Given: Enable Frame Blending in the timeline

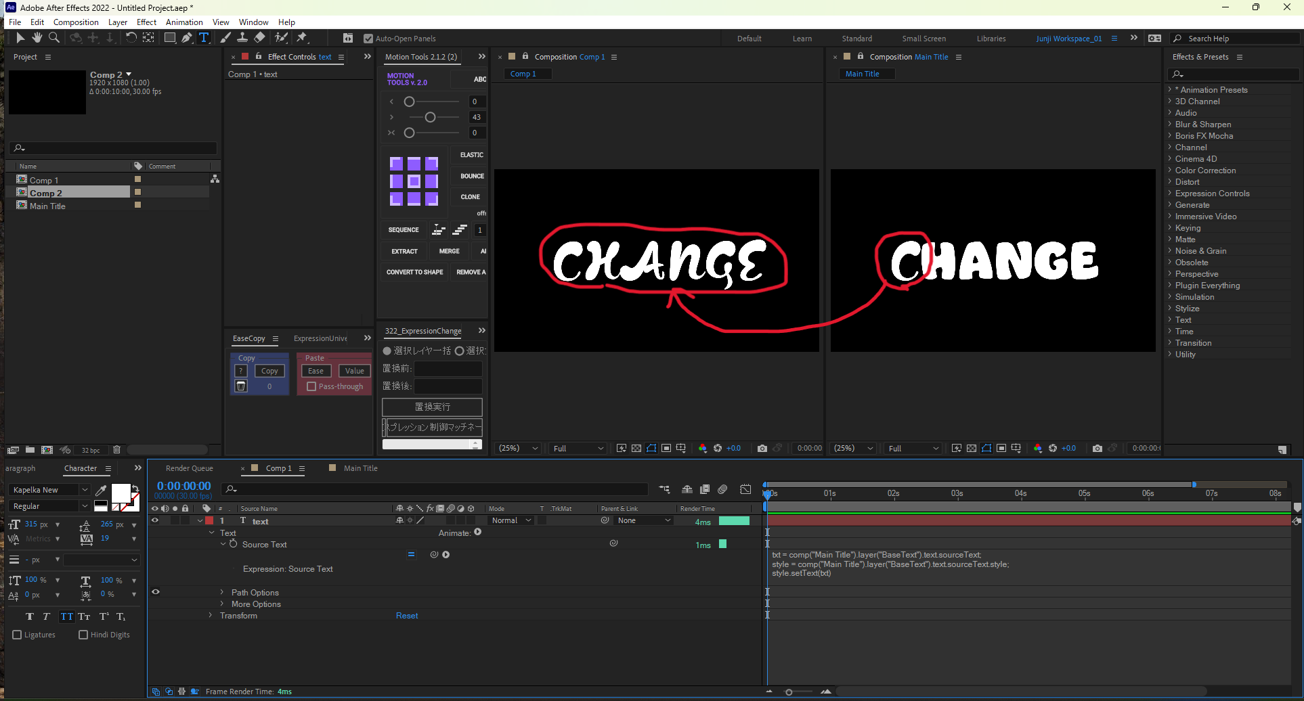Looking at the screenshot, I should coord(705,489).
